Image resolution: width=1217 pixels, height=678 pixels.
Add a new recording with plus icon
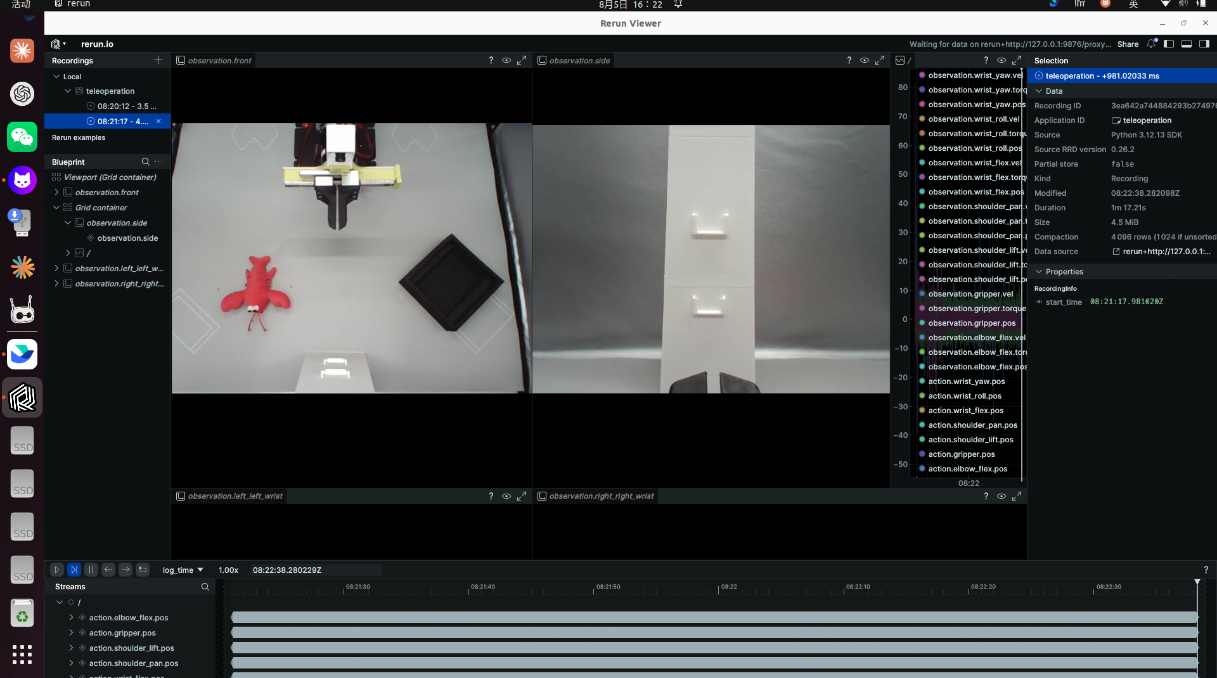(158, 60)
